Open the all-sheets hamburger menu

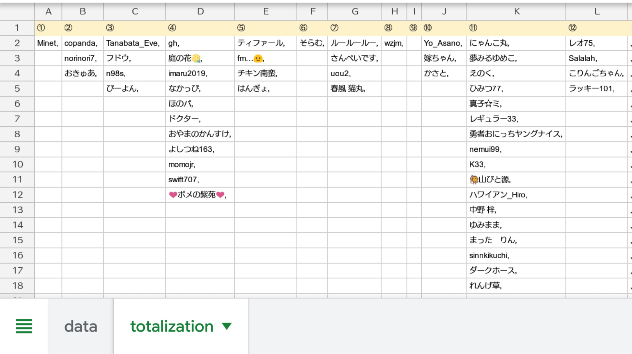tap(24, 326)
